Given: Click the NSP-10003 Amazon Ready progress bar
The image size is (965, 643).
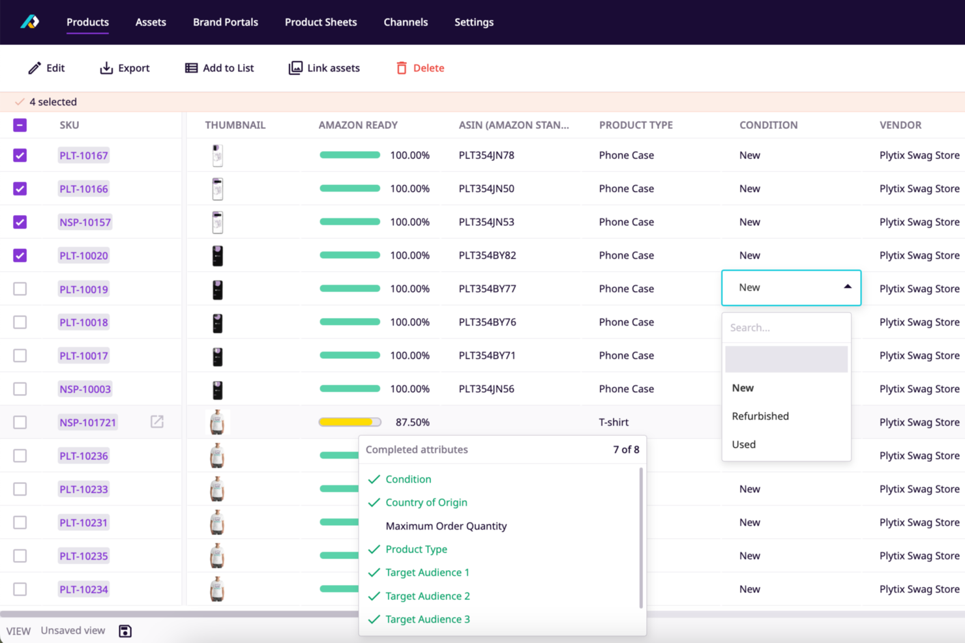Looking at the screenshot, I should click(349, 389).
